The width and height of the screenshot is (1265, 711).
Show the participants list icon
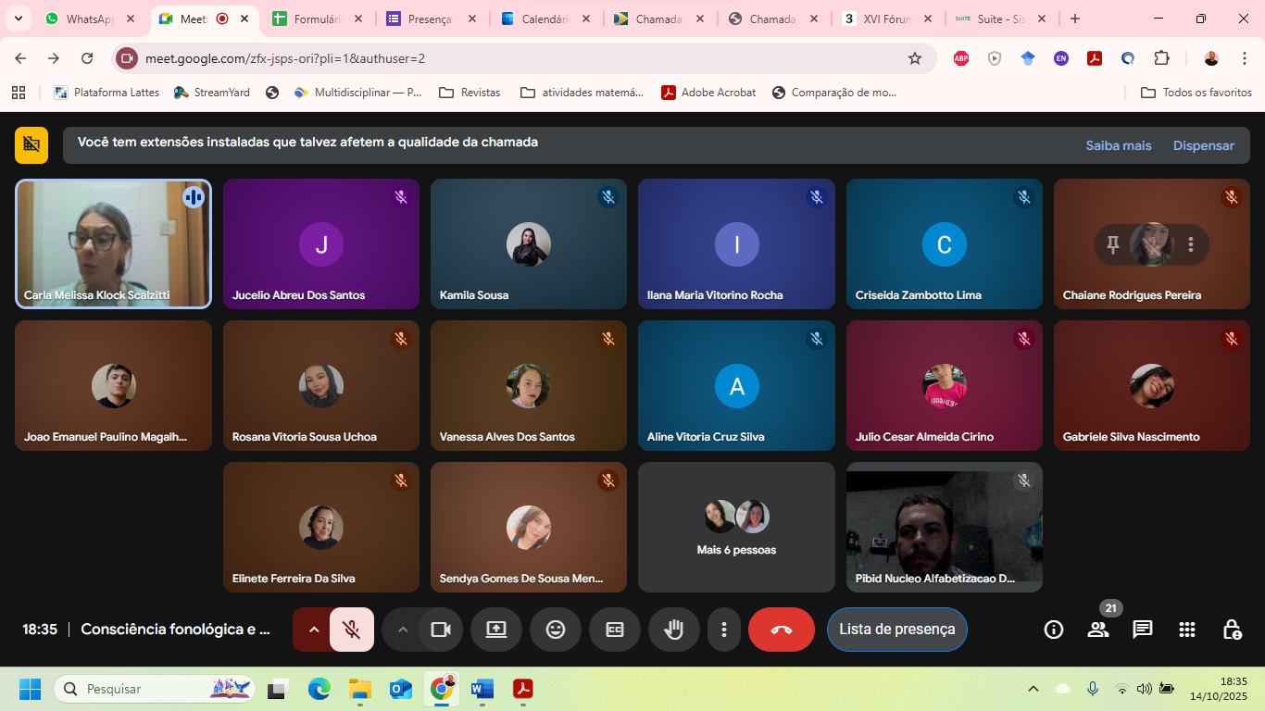point(1098,630)
